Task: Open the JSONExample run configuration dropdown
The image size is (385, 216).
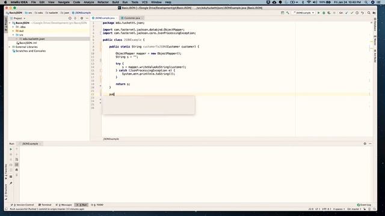Action: tap(303, 13)
